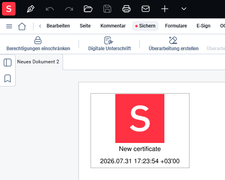
Task: Open the Seite tab
Action: pyautogui.click(x=85, y=26)
